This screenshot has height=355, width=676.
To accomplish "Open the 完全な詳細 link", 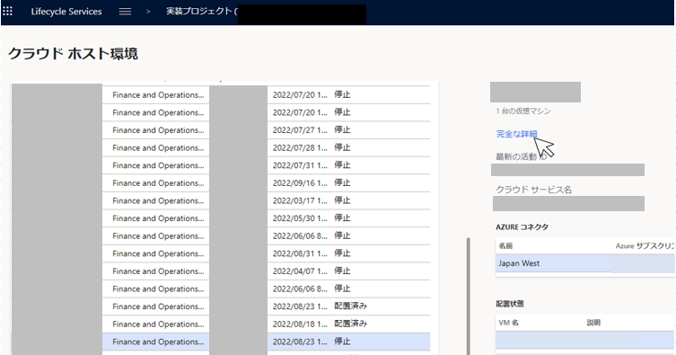I will click(516, 134).
